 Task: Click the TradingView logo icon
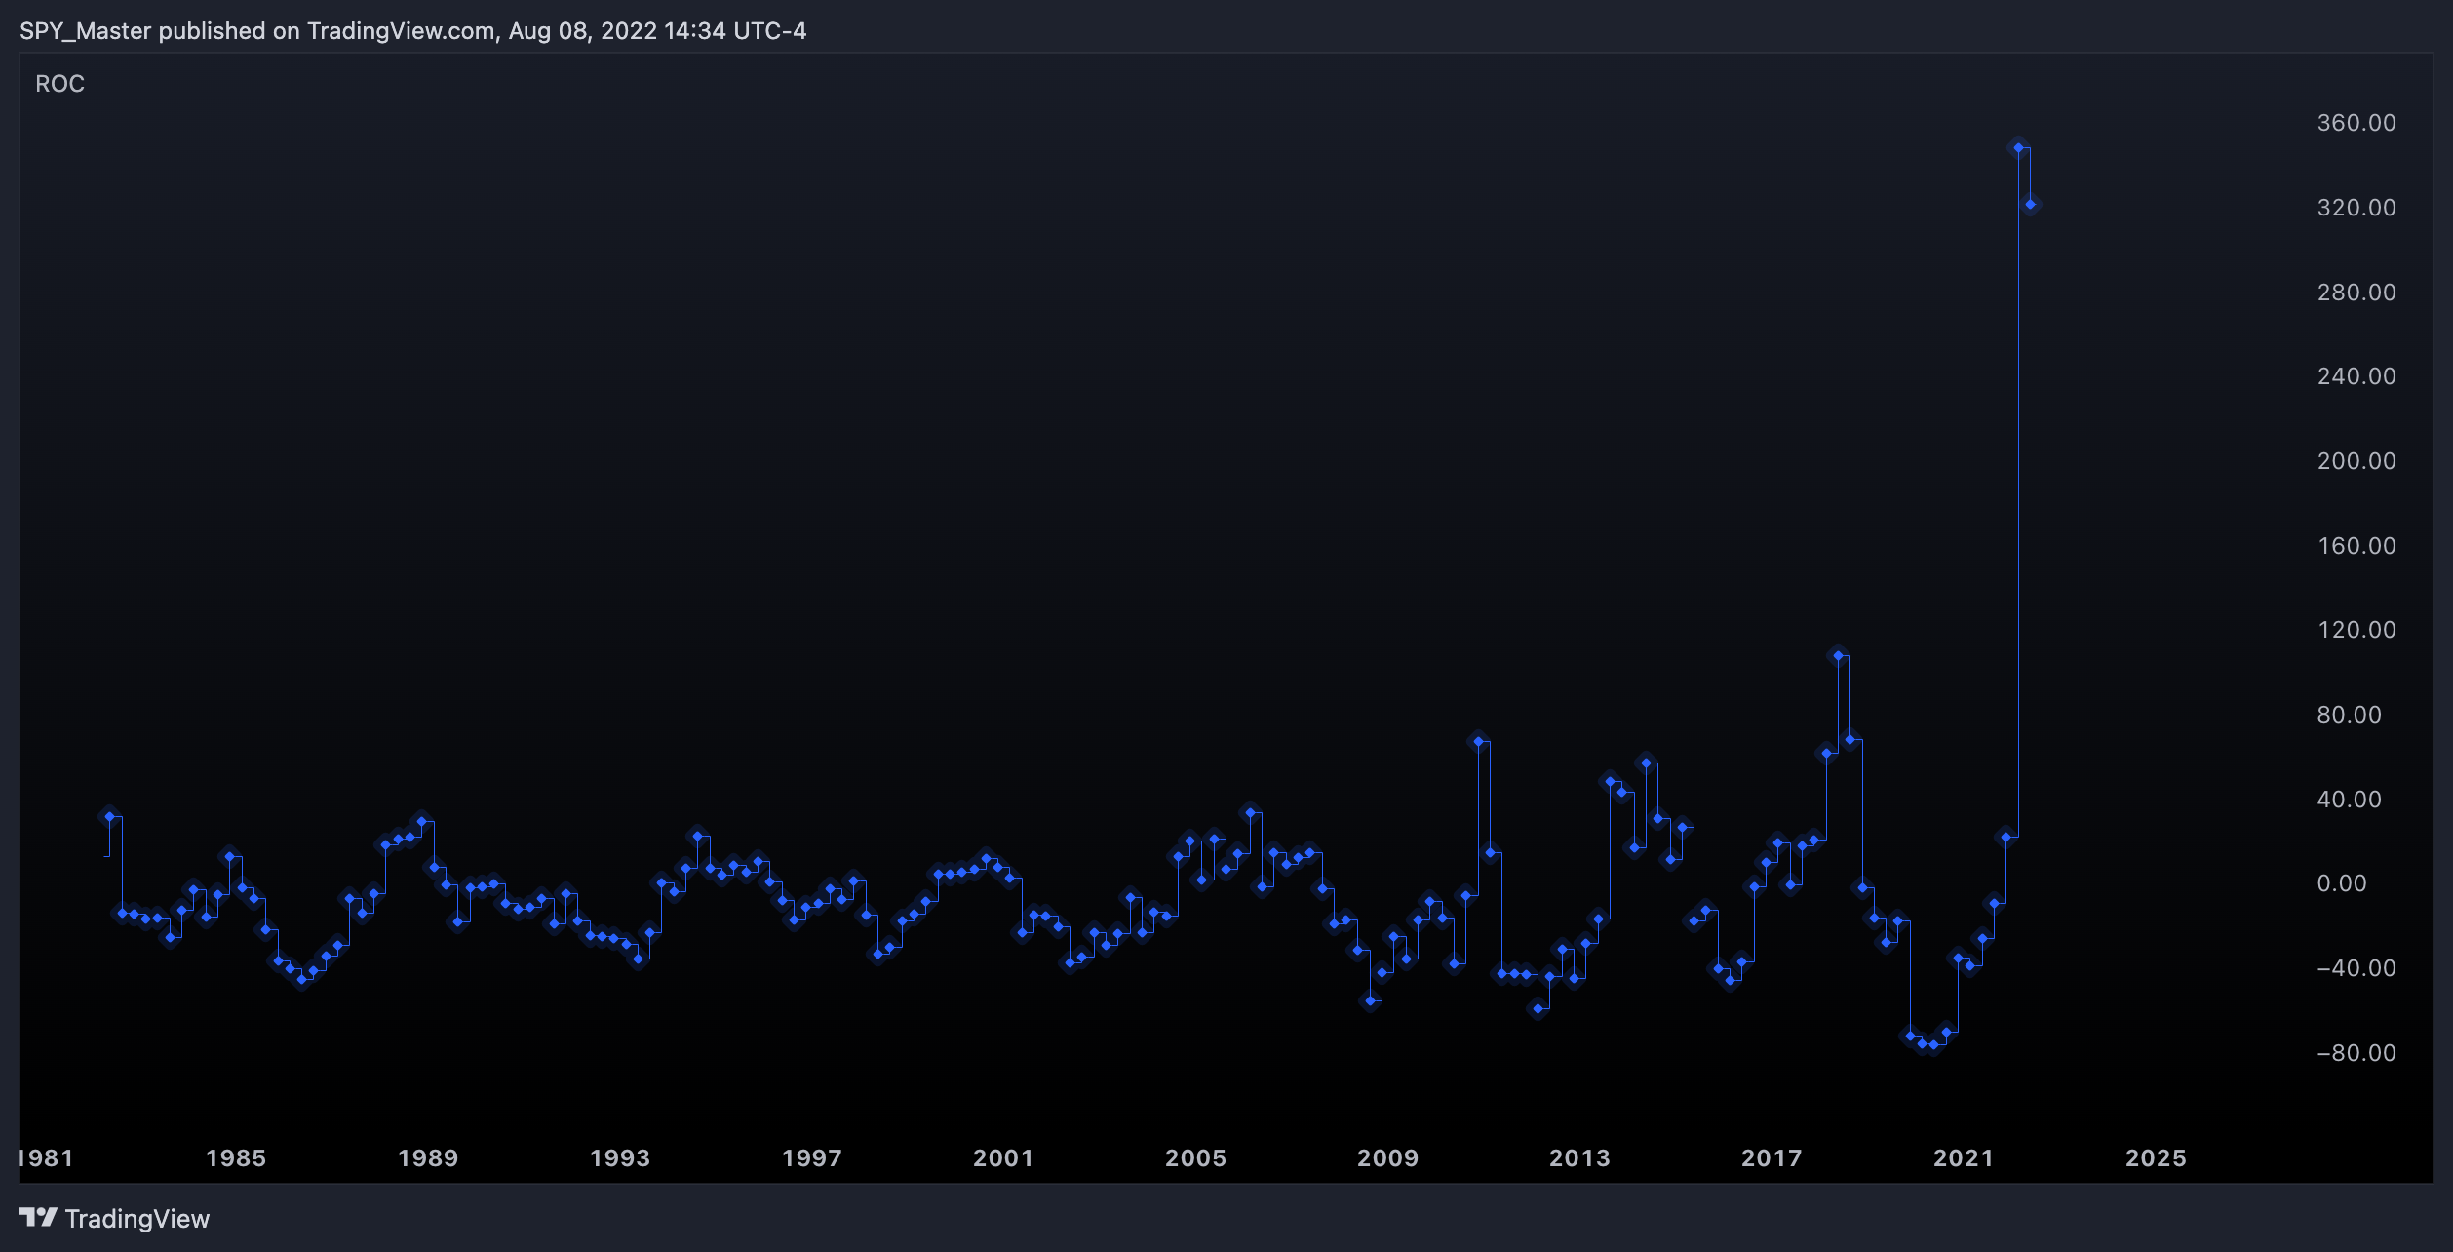pyautogui.click(x=38, y=1218)
